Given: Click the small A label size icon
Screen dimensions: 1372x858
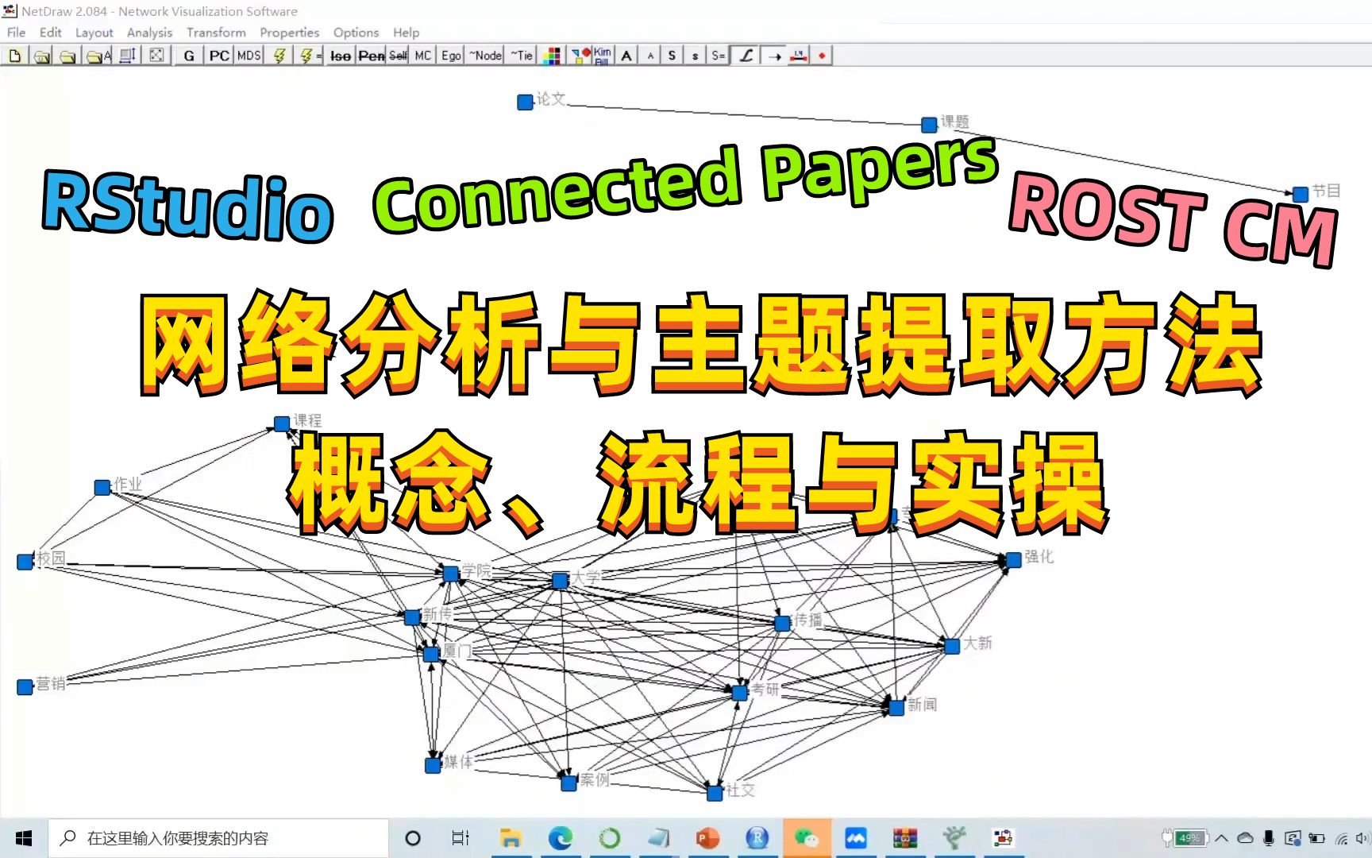Looking at the screenshot, I should tap(650, 56).
